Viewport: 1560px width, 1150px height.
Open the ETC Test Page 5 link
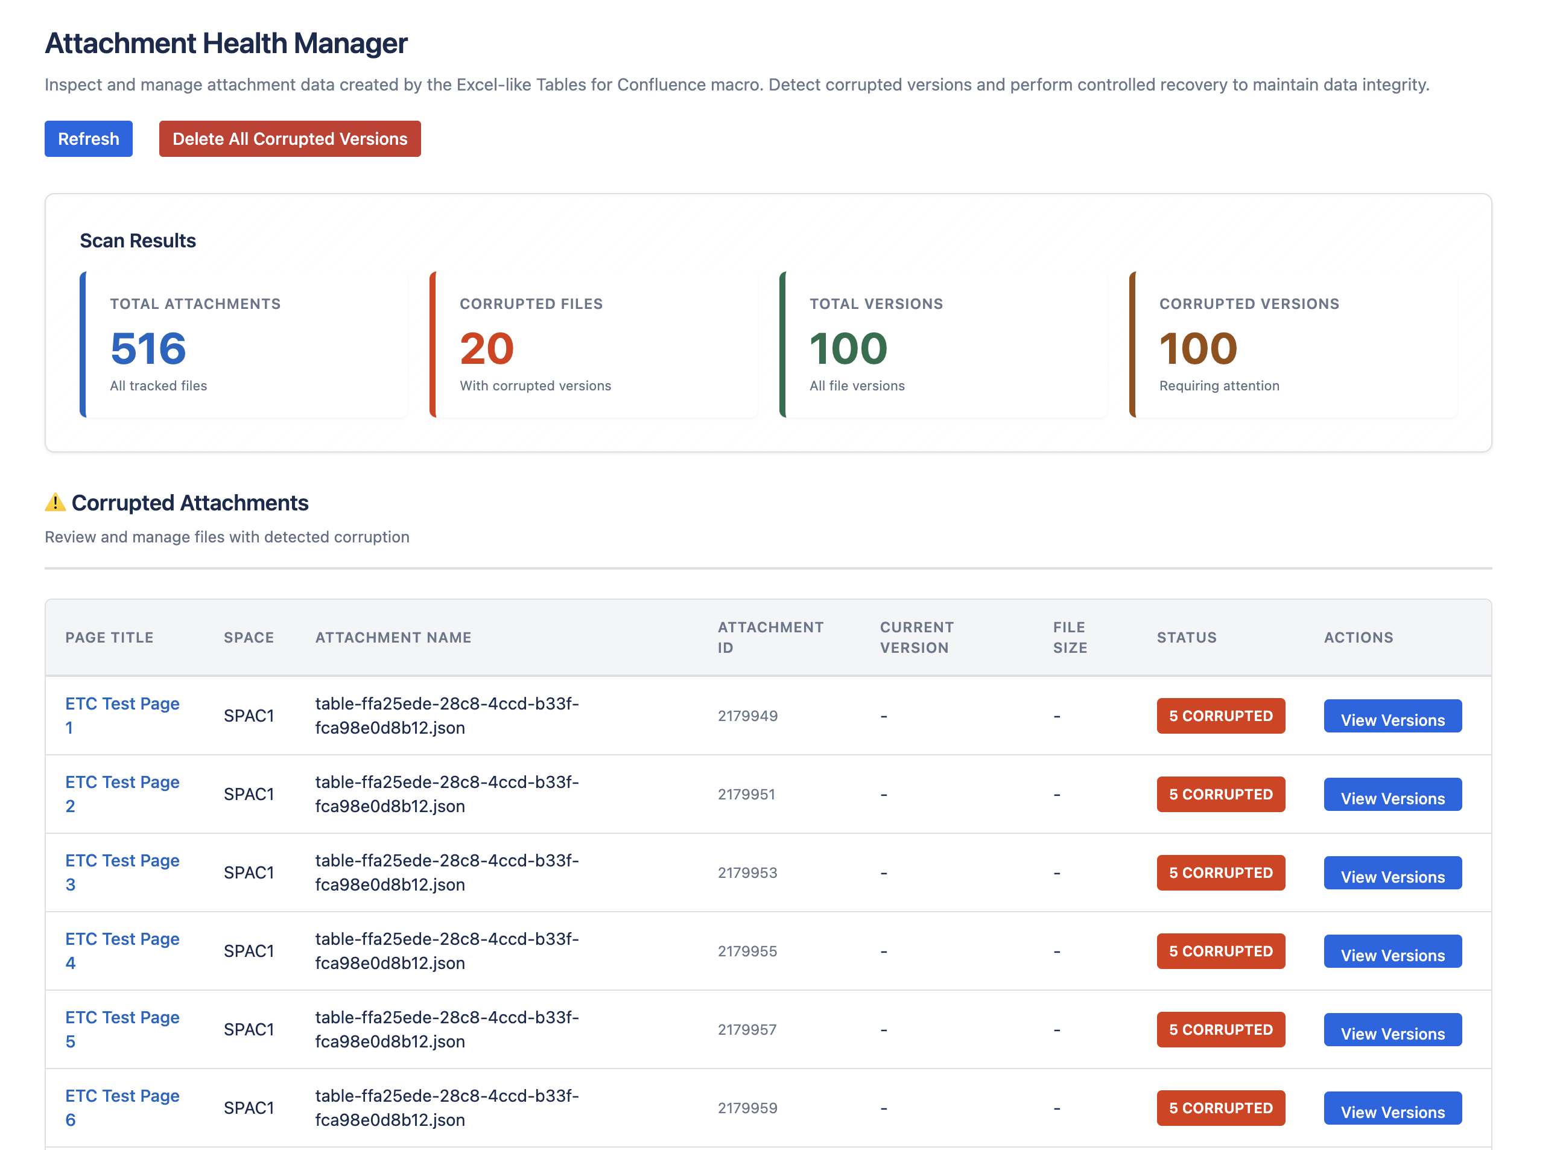click(x=122, y=1029)
